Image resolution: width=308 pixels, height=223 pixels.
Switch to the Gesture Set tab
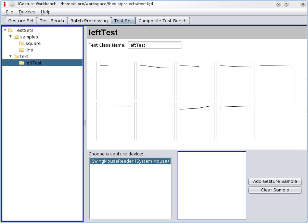point(21,21)
